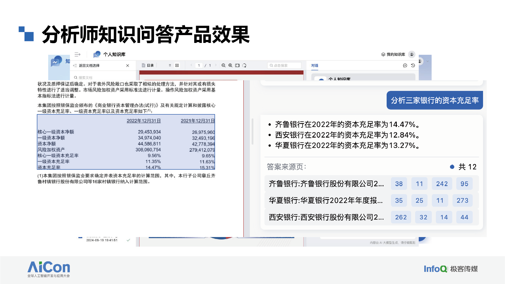Click the 2024-06-19 19:41:51 timestamp entry
The height and width of the screenshot is (284, 505).
102,240
